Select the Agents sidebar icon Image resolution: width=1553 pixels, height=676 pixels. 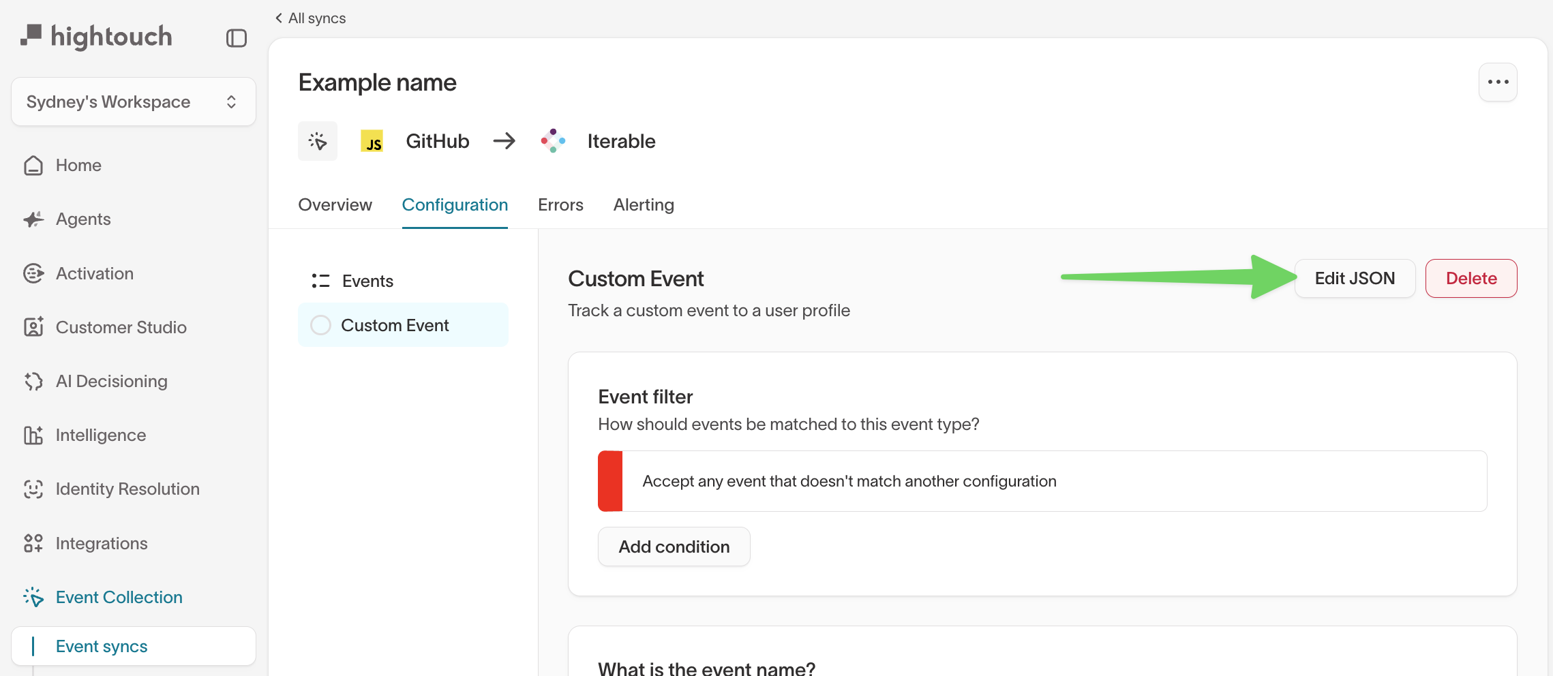tap(33, 219)
